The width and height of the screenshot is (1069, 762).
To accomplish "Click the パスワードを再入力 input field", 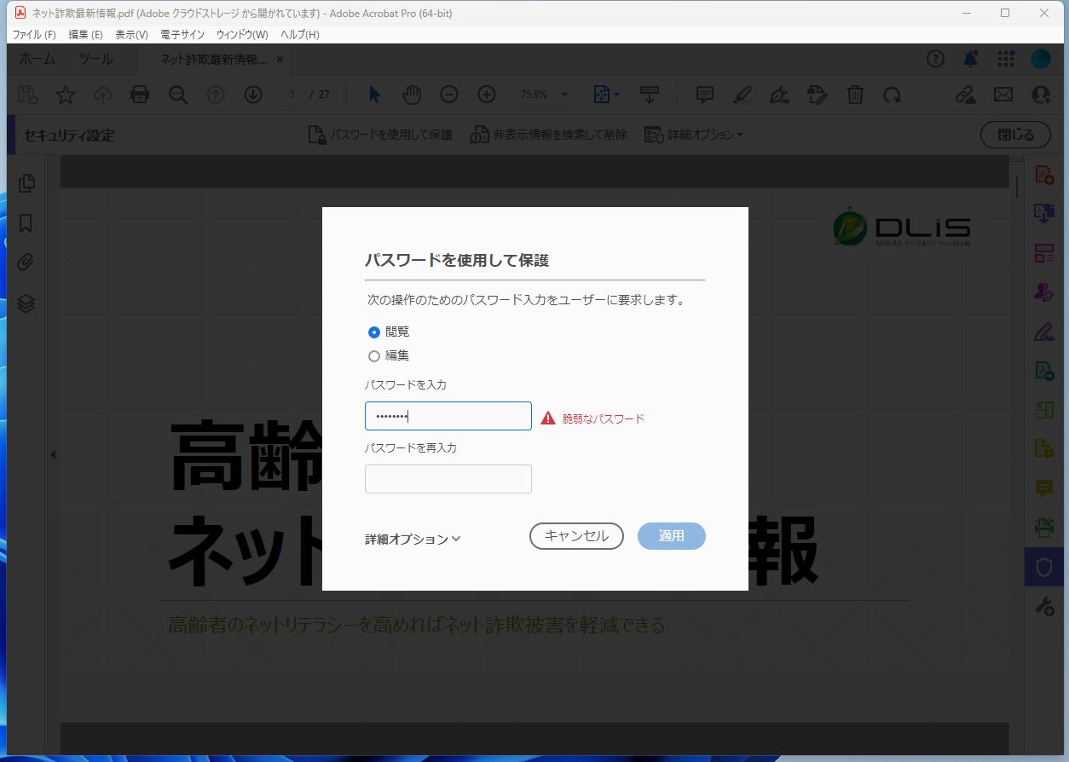I will (x=448, y=478).
